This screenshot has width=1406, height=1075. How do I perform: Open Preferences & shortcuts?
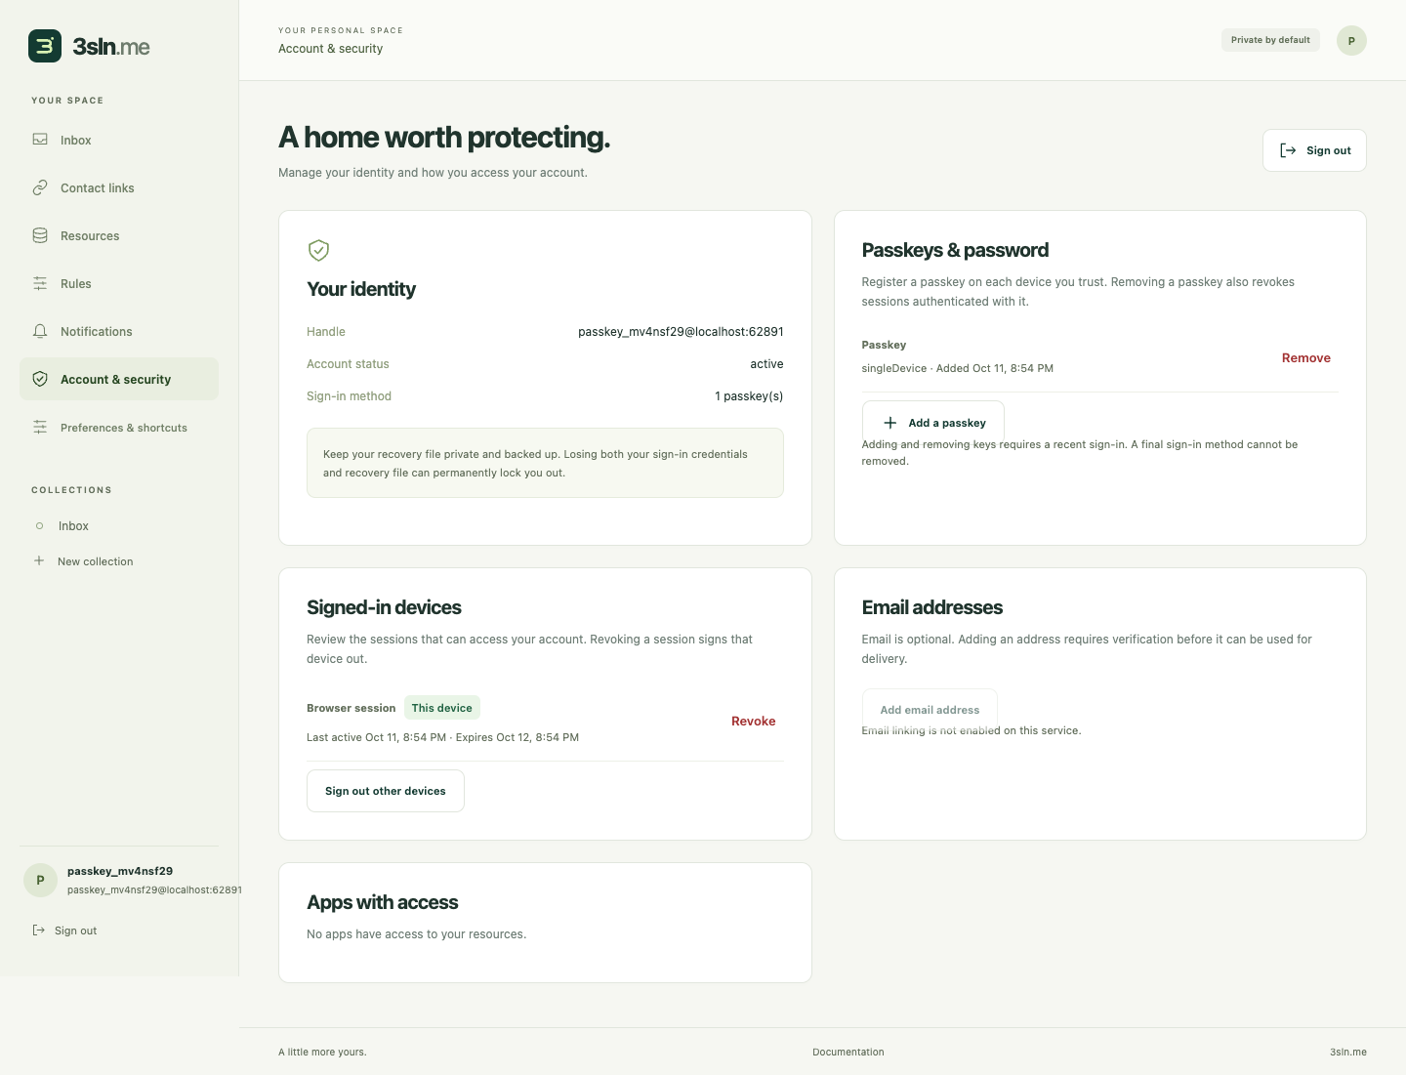click(119, 427)
